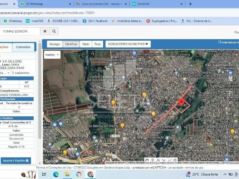Open the Supergasbras bookmark
Image resolution: width=239 pixels, height=179 pixels.
(x=162, y=21)
